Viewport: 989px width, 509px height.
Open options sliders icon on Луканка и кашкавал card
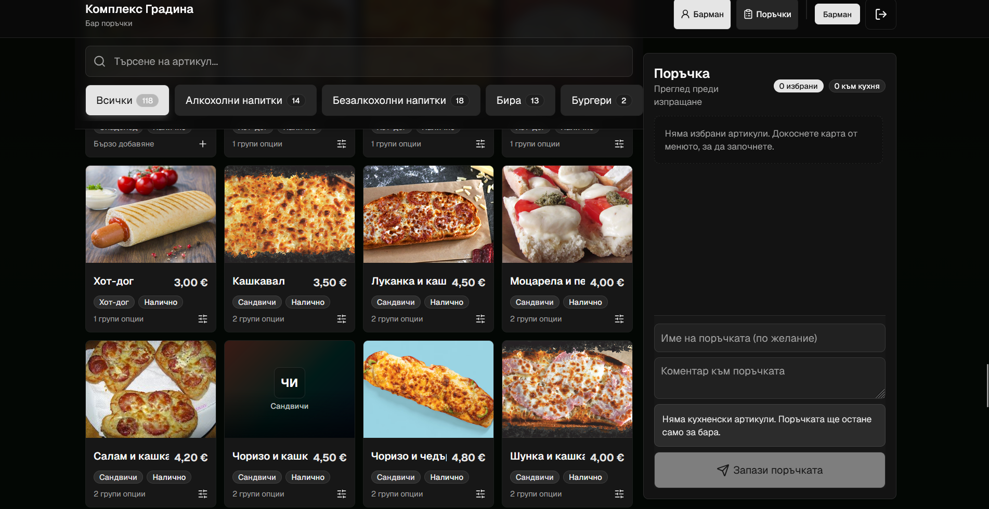480,319
